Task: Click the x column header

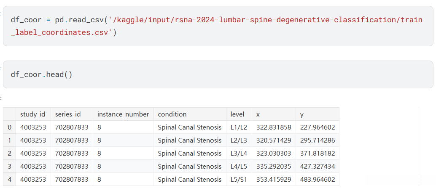Action: (x=258, y=114)
